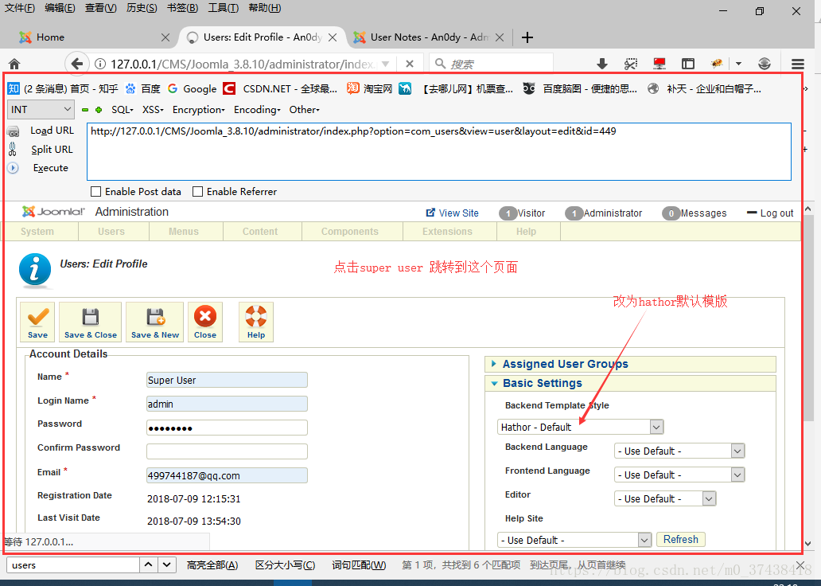Open the 百度 bookmark
This screenshot has width=821, height=586.
(142, 88)
